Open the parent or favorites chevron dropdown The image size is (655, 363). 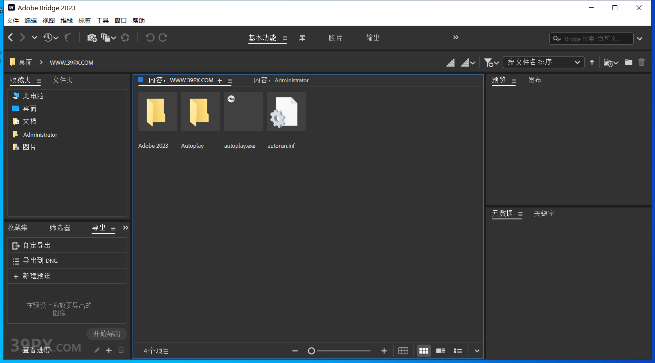[34, 38]
